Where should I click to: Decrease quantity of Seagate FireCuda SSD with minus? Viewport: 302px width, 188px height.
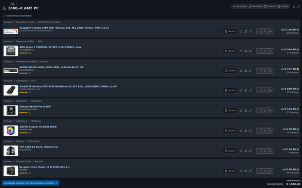click(259, 31)
